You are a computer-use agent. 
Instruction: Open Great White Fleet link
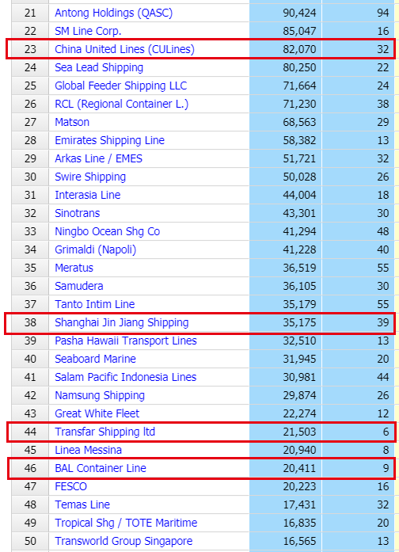coord(97,413)
